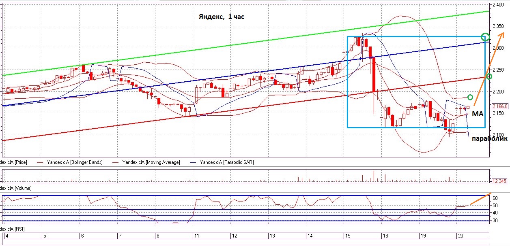Click the 2 200 price axis label

[498, 91]
